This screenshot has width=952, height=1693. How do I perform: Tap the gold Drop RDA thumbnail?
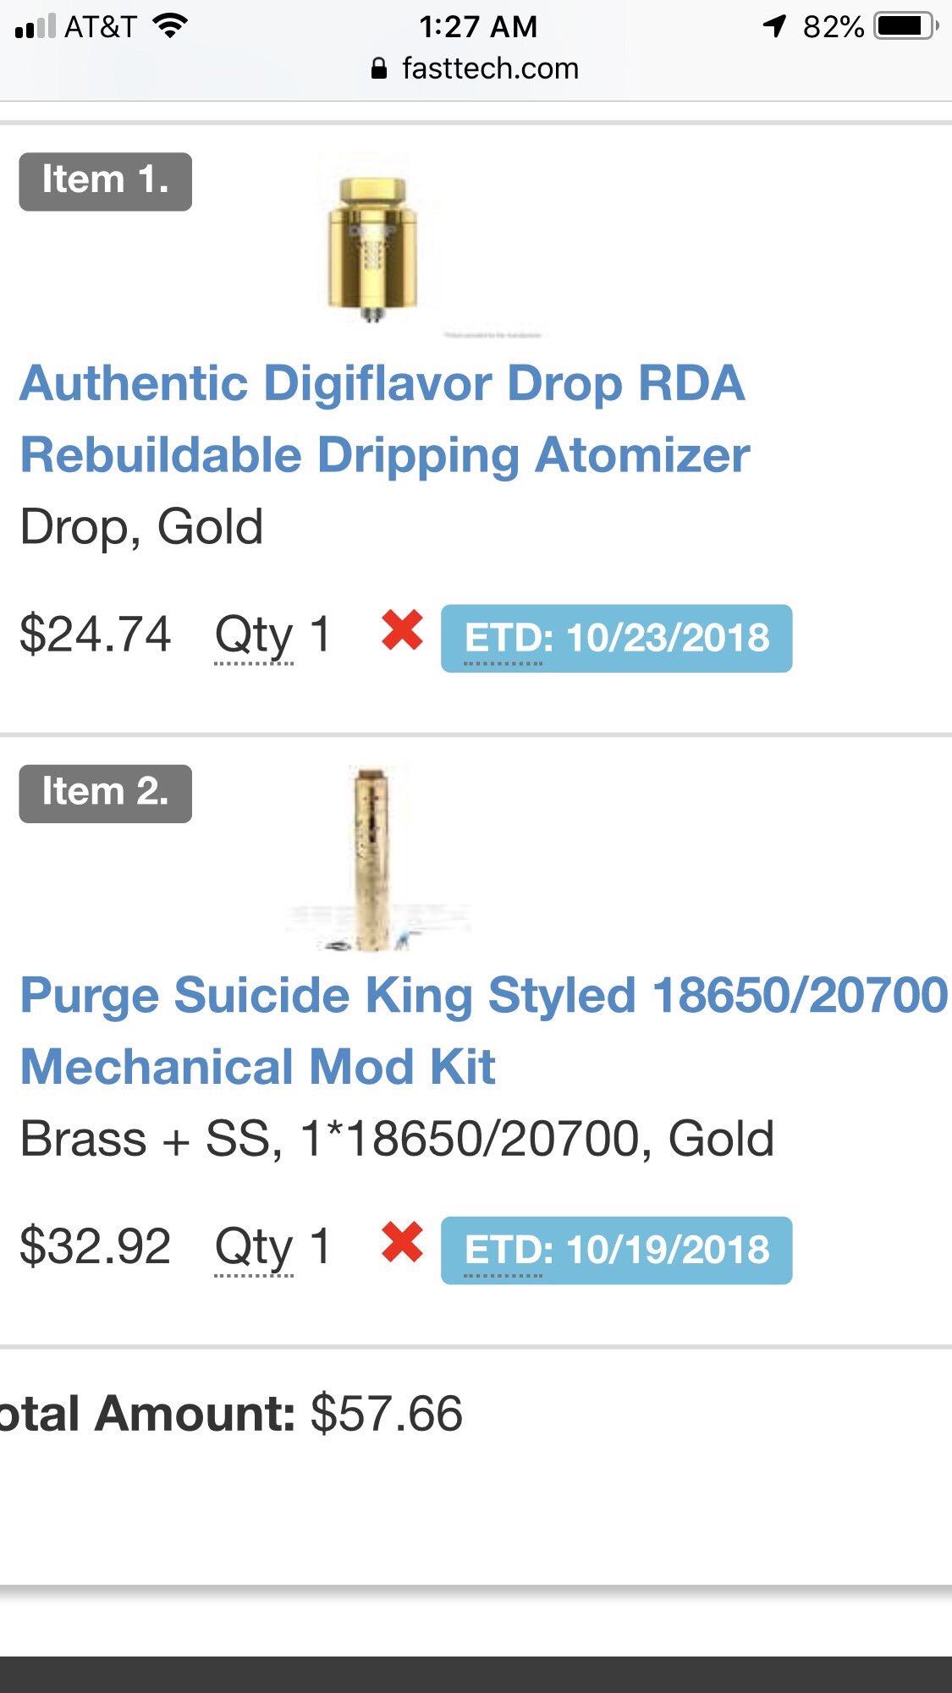373,247
